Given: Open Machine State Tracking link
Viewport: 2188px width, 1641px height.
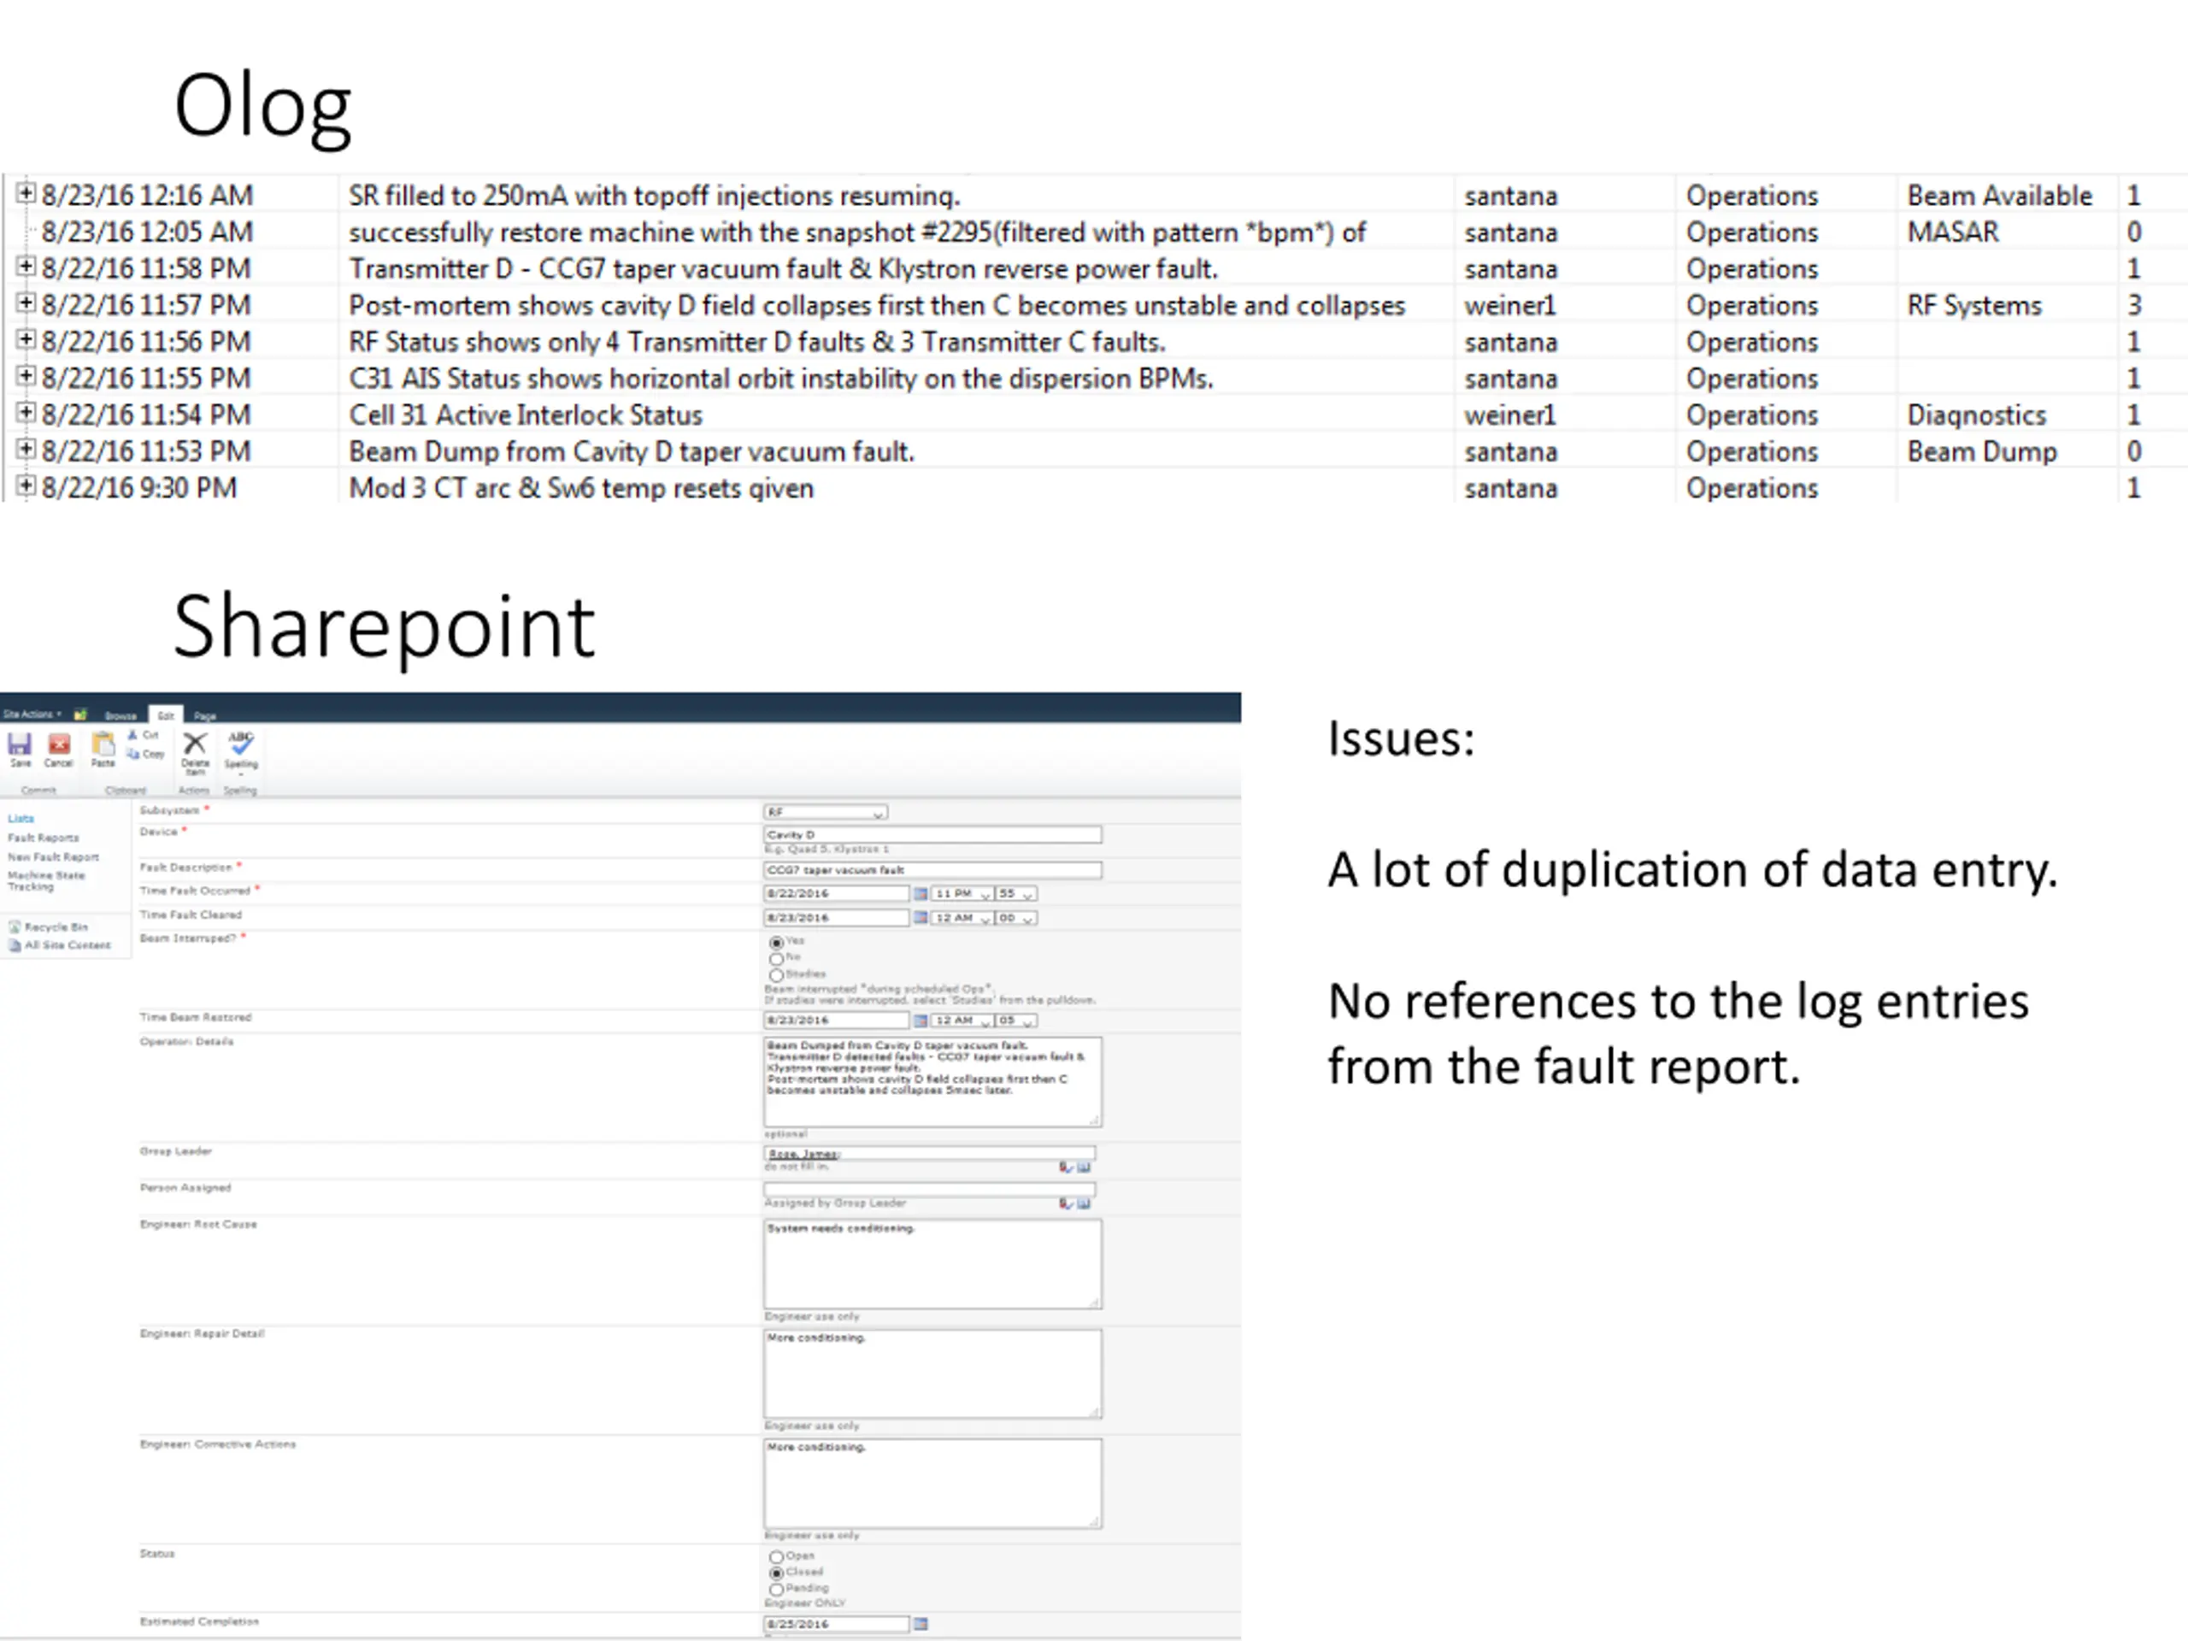Looking at the screenshot, I should click(x=46, y=880).
